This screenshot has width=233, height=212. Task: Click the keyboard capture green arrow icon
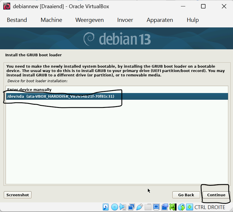point(190,207)
